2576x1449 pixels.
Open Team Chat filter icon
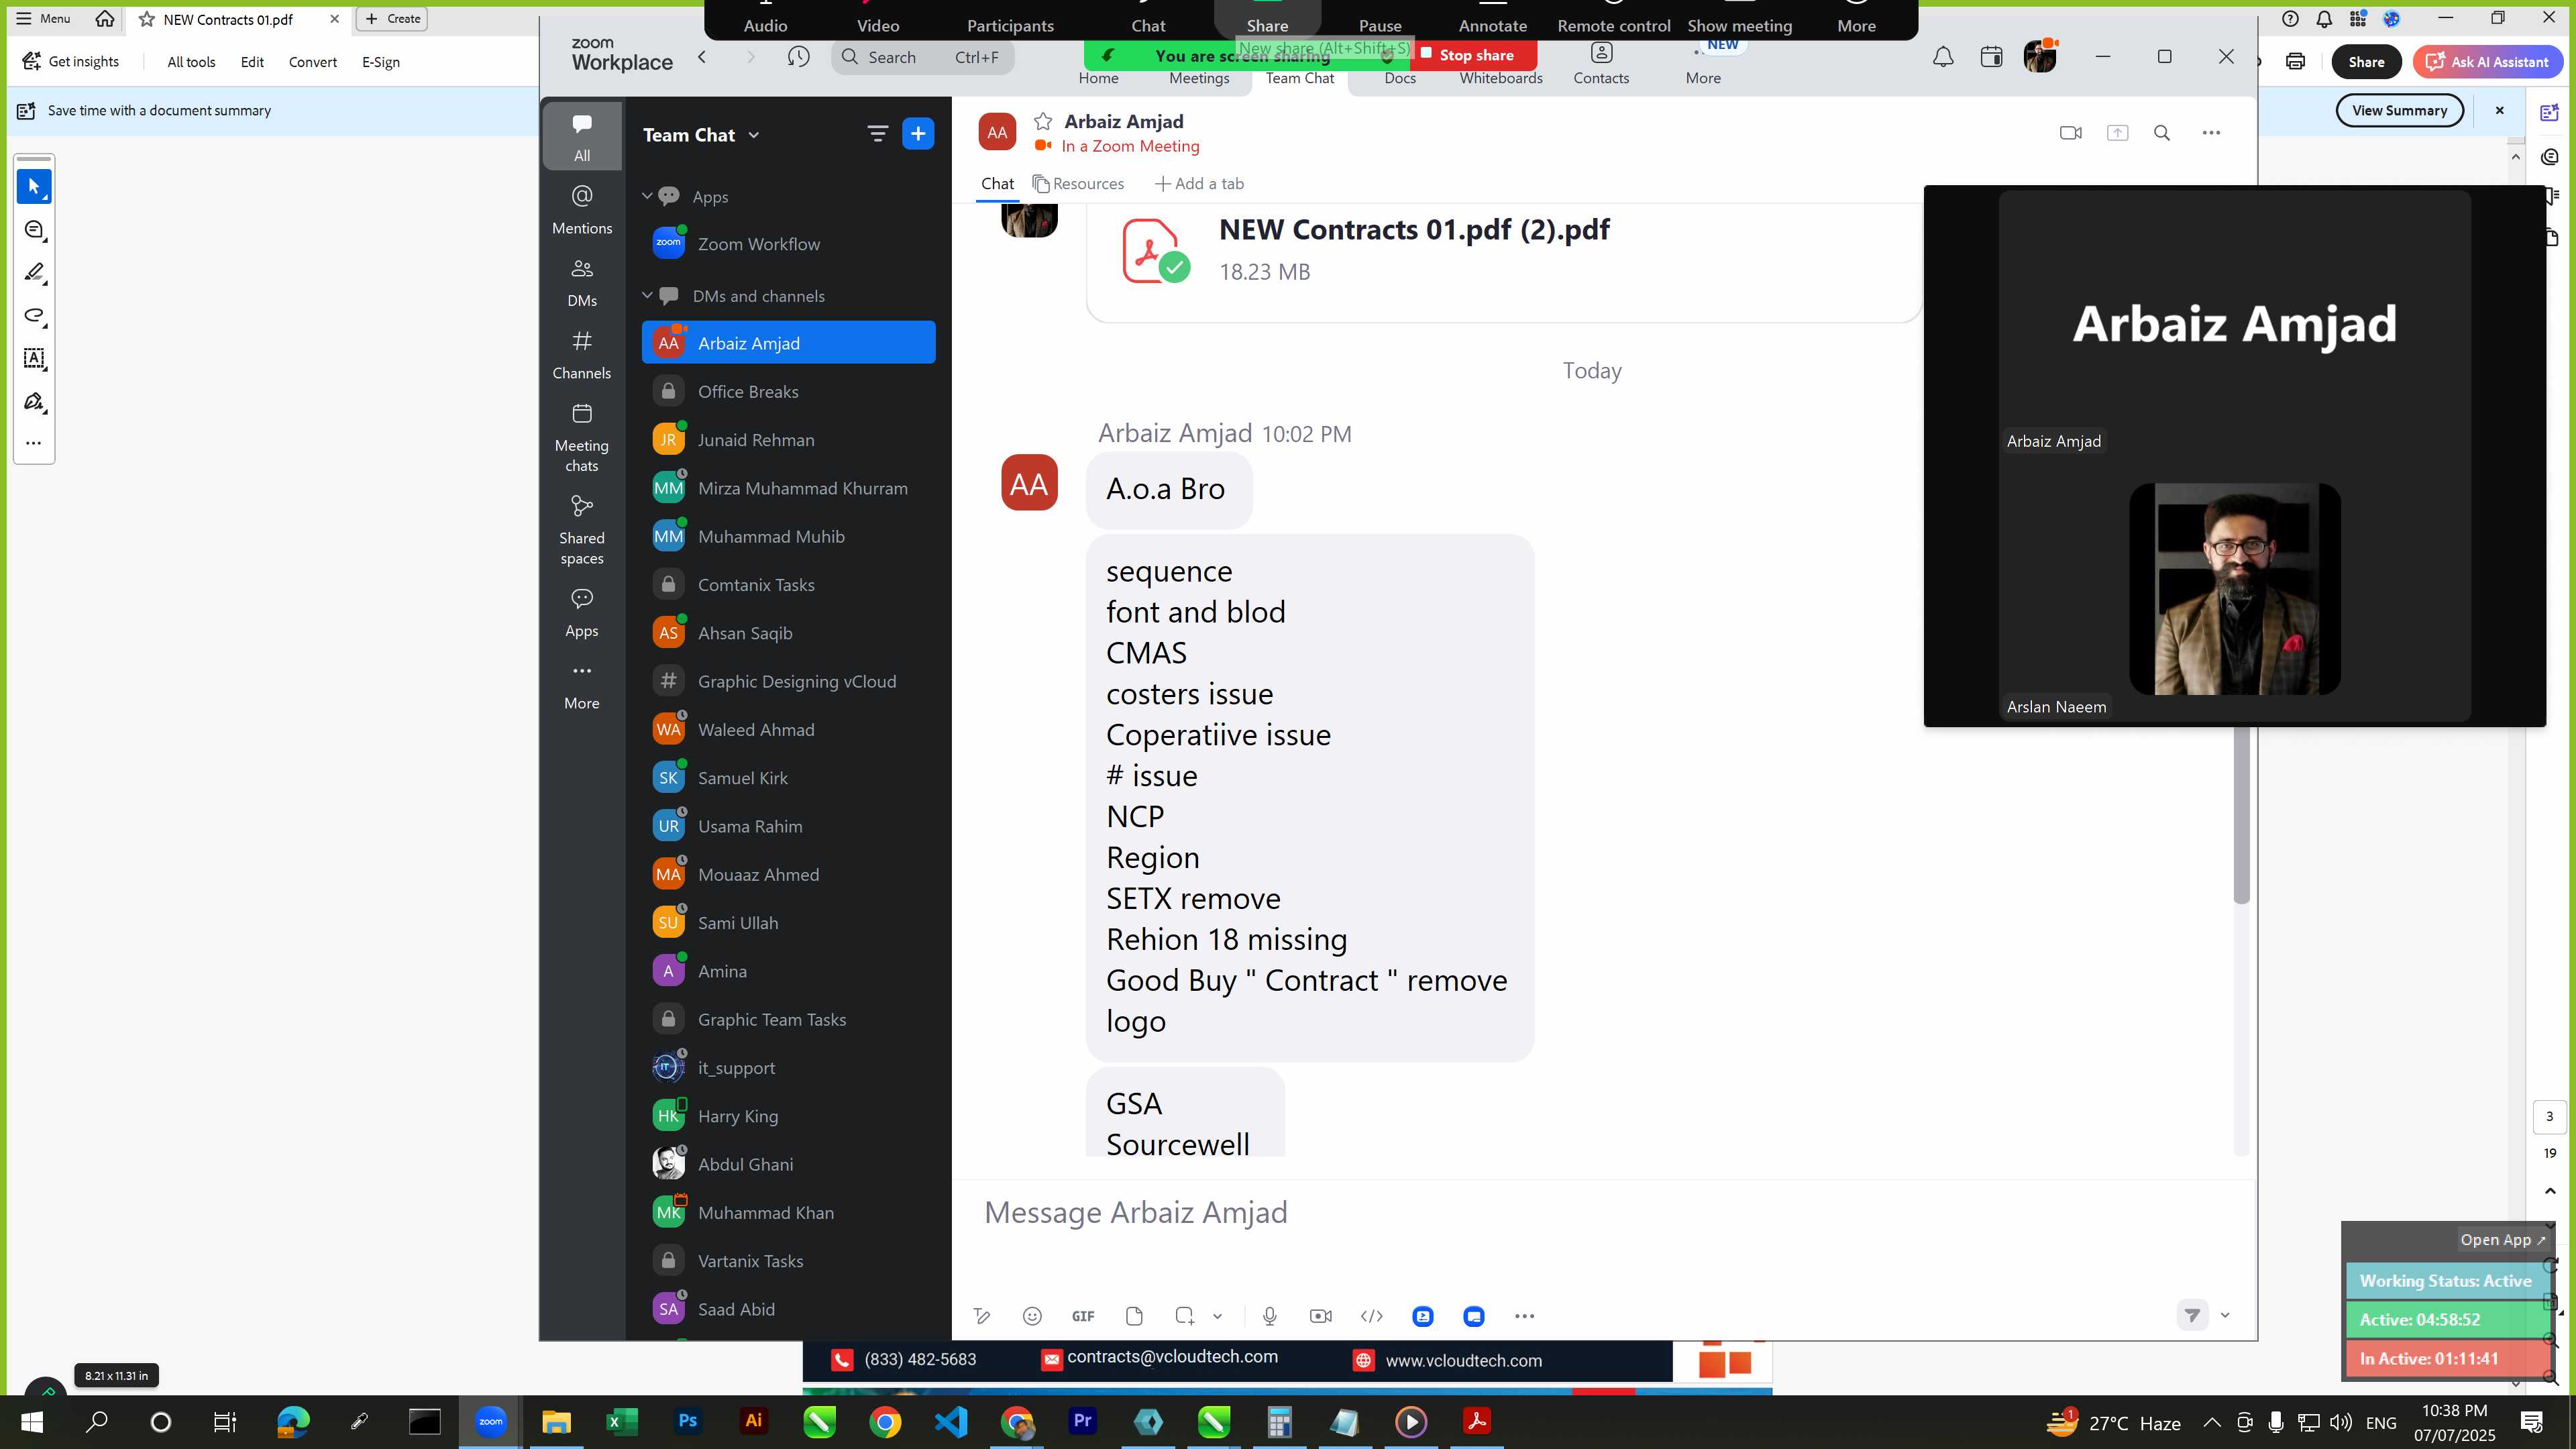coord(877,133)
